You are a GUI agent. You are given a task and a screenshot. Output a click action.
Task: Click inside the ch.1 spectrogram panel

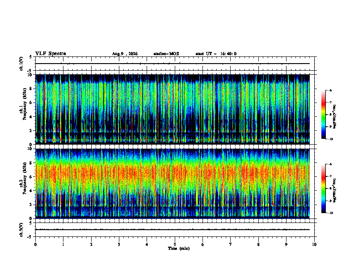[173, 109]
